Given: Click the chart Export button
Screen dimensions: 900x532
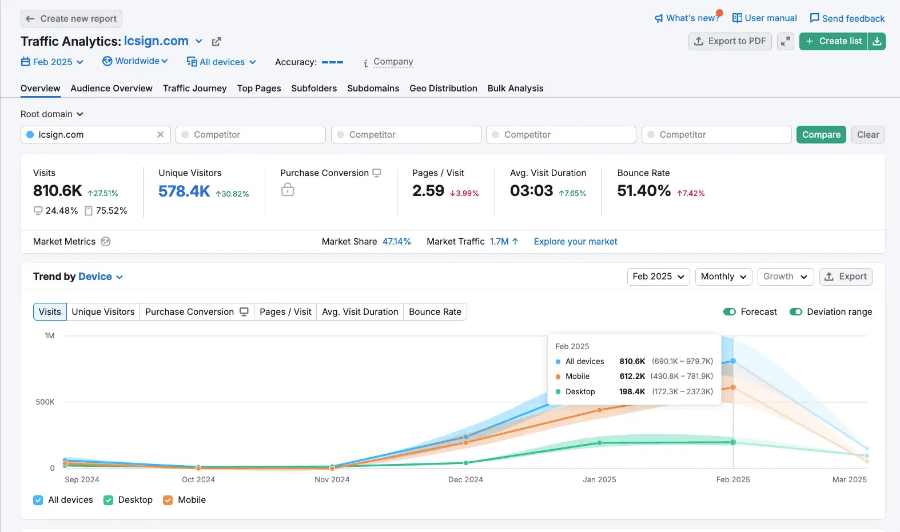Looking at the screenshot, I should tap(846, 277).
